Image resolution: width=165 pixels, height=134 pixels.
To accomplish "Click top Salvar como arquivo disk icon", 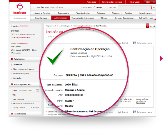I will click(134, 43).
